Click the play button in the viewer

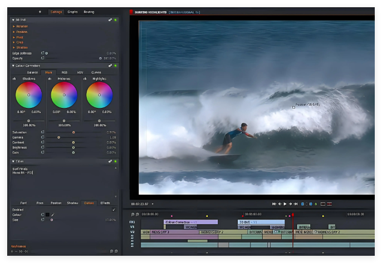(285, 204)
